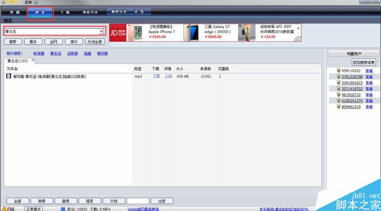
Task: Sort results by the 文件名 column header
Action: tap(12, 69)
